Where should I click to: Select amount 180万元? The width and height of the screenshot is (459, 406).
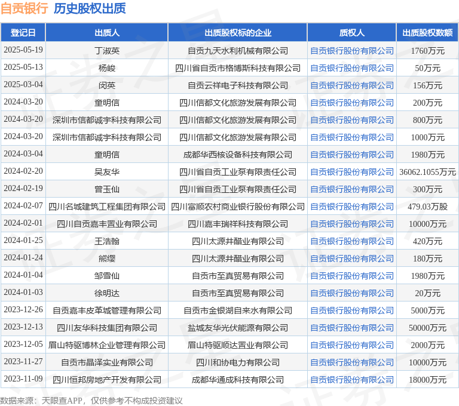click(x=427, y=259)
